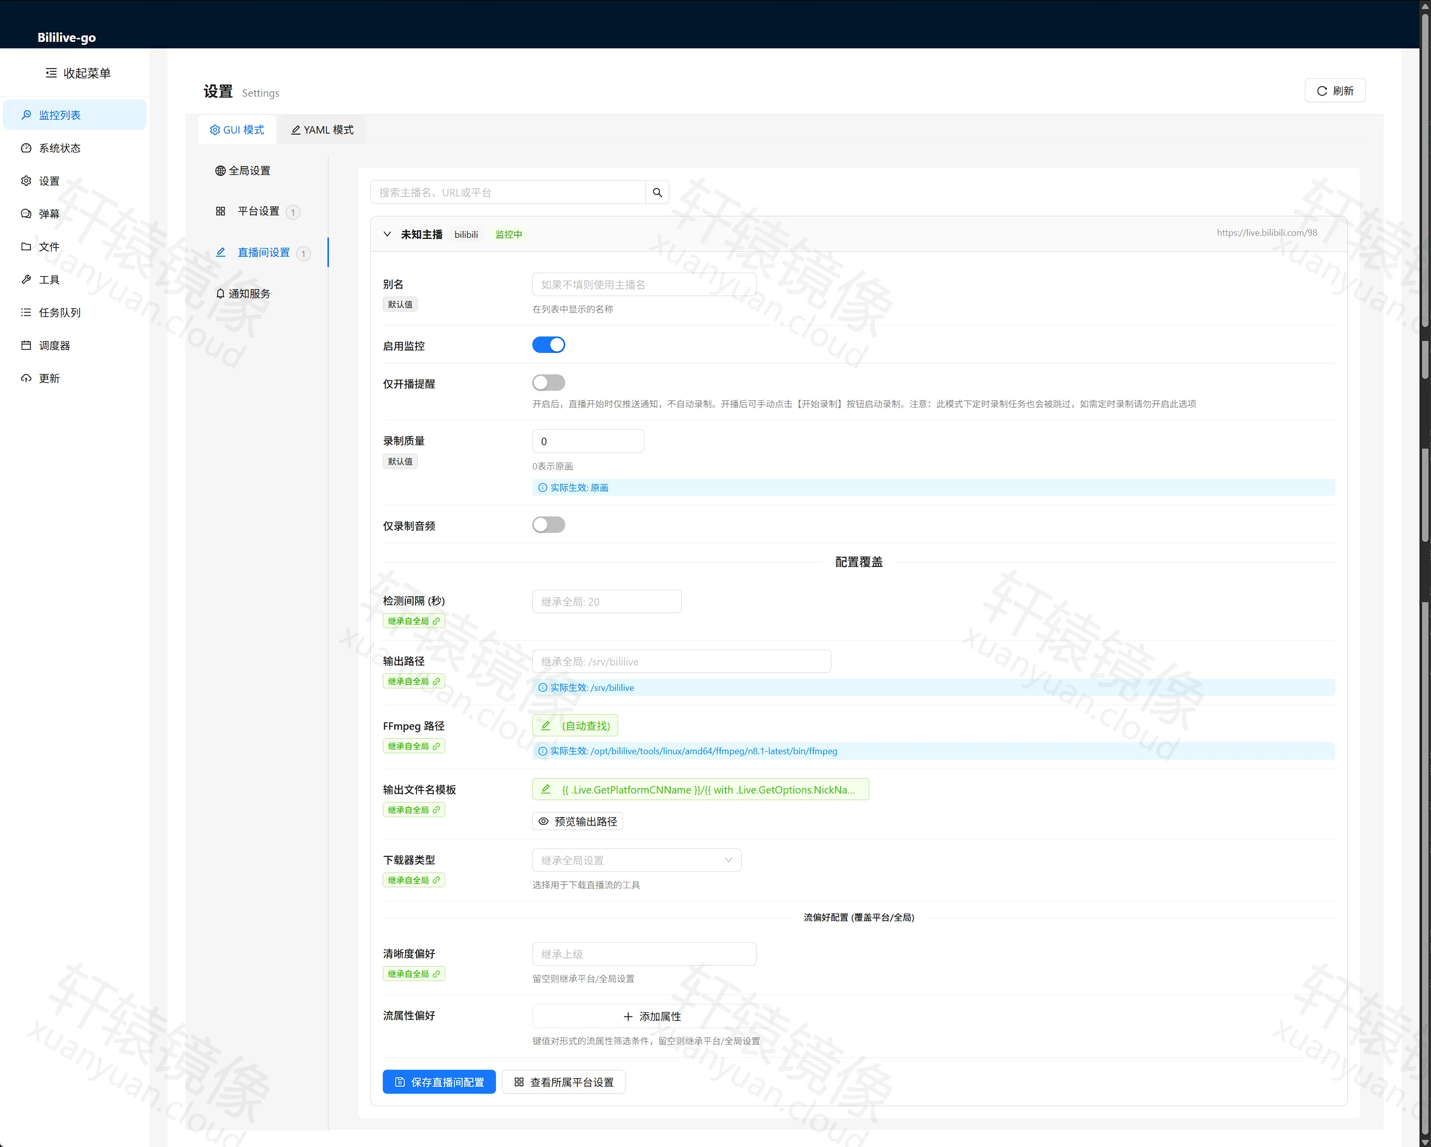Click the 刷新 refresh button
Screen dimensions: 1431x1147
[1335, 90]
